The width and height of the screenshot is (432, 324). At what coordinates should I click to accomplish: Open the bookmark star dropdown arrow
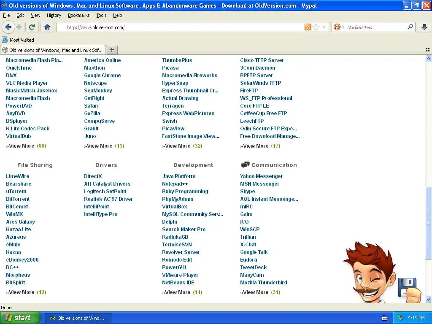point(324,27)
